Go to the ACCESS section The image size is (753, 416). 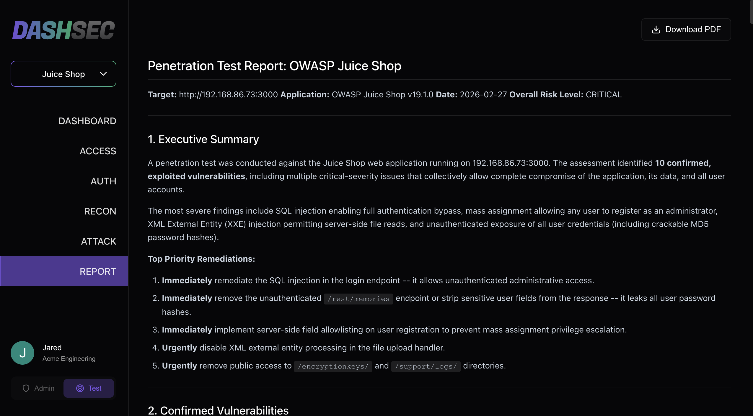click(x=98, y=151)
